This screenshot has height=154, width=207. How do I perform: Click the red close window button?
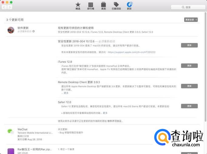(3, 2)
